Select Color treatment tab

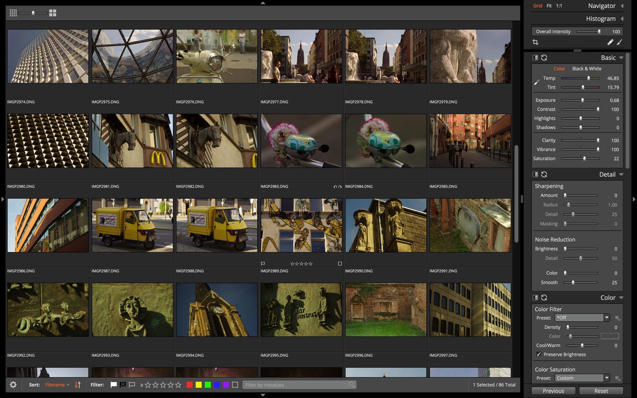(x=559, y=69)
